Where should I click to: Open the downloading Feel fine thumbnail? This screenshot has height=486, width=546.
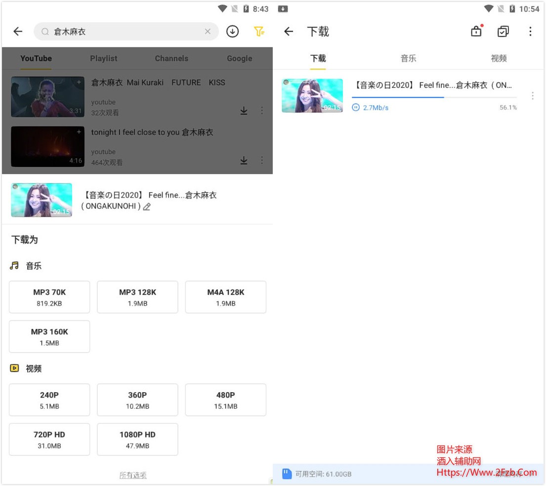312,96
